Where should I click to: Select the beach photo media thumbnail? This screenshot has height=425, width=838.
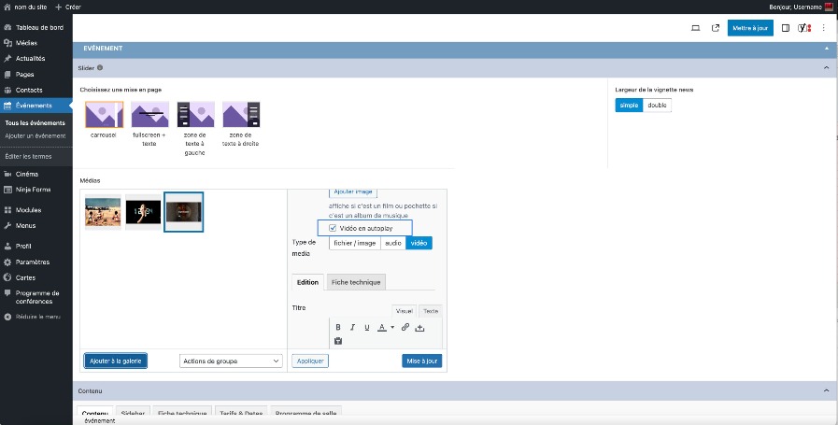(x=103, y=212)
